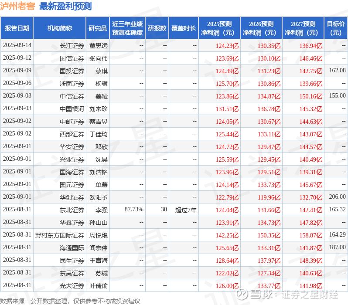Click the 119.96亿 2026 profit forecast
This screenshot has width=348, height=305.
coord(269,198)
